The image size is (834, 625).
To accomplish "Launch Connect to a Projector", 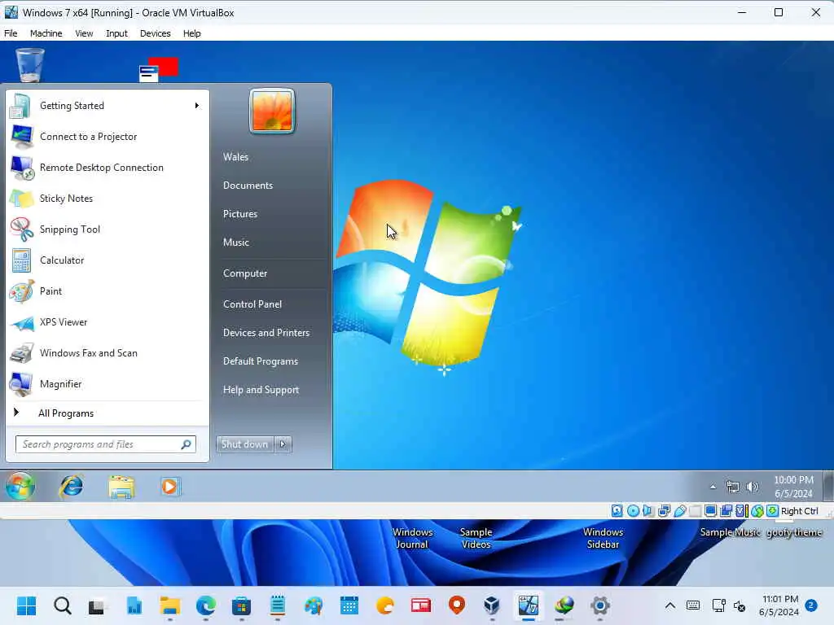I will 107,137.
